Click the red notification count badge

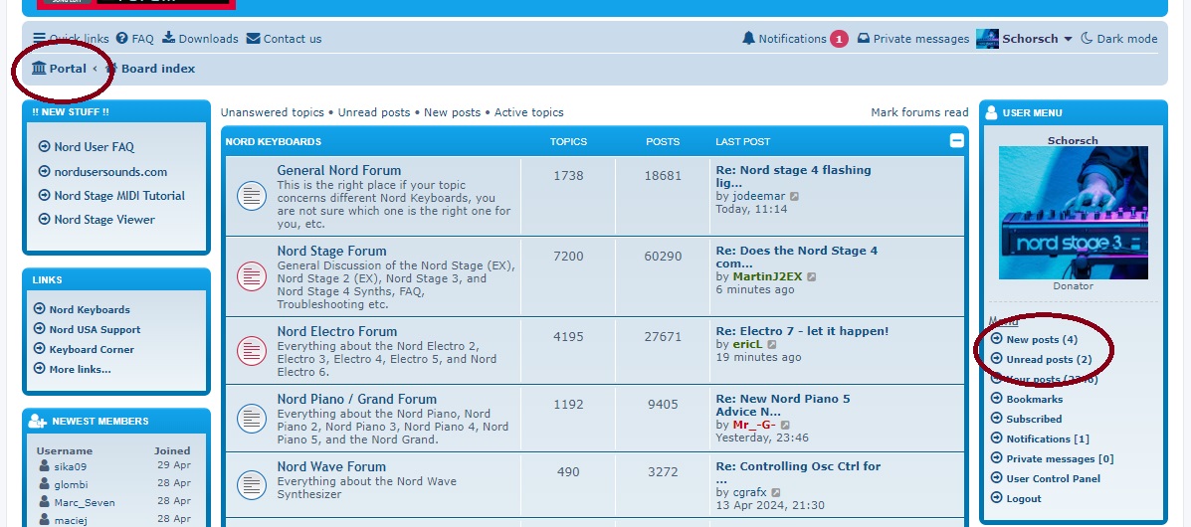coord(839,39)
